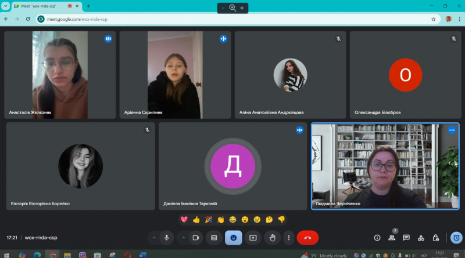Expand video settings chevron beside camera
465x258 pixels.
[183, 238]
